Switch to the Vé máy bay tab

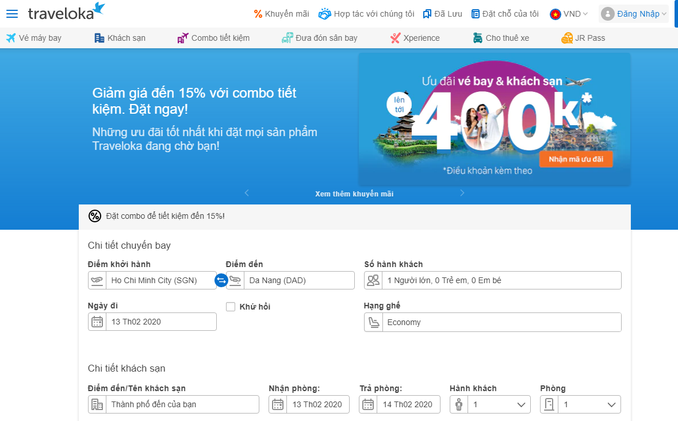coord(34,38)
